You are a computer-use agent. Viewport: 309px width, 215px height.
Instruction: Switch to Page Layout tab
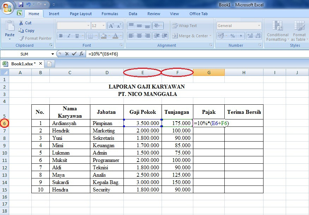[x=80, y=14]
